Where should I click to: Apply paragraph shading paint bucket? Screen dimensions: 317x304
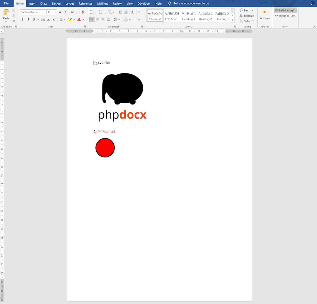click(126, 19)
